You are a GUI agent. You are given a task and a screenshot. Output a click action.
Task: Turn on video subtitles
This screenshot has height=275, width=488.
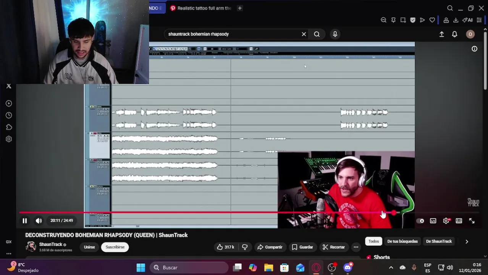tap(433, 221)
